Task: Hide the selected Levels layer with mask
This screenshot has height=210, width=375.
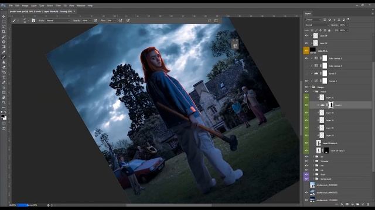Action: pyautogui.click(x=306, y=105)
